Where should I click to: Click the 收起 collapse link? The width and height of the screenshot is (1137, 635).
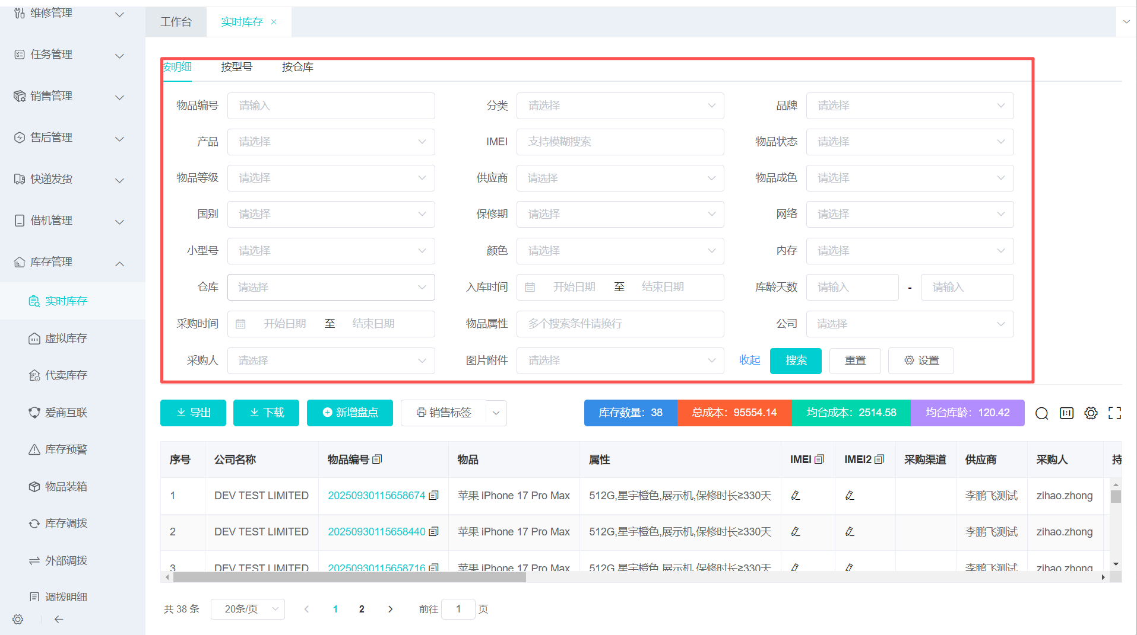(749, 360)
